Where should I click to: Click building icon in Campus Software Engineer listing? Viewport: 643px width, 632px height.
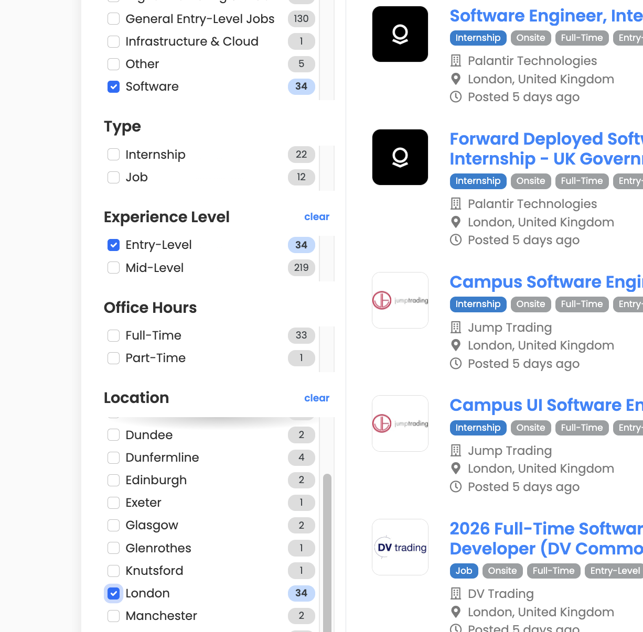(456, 328)
